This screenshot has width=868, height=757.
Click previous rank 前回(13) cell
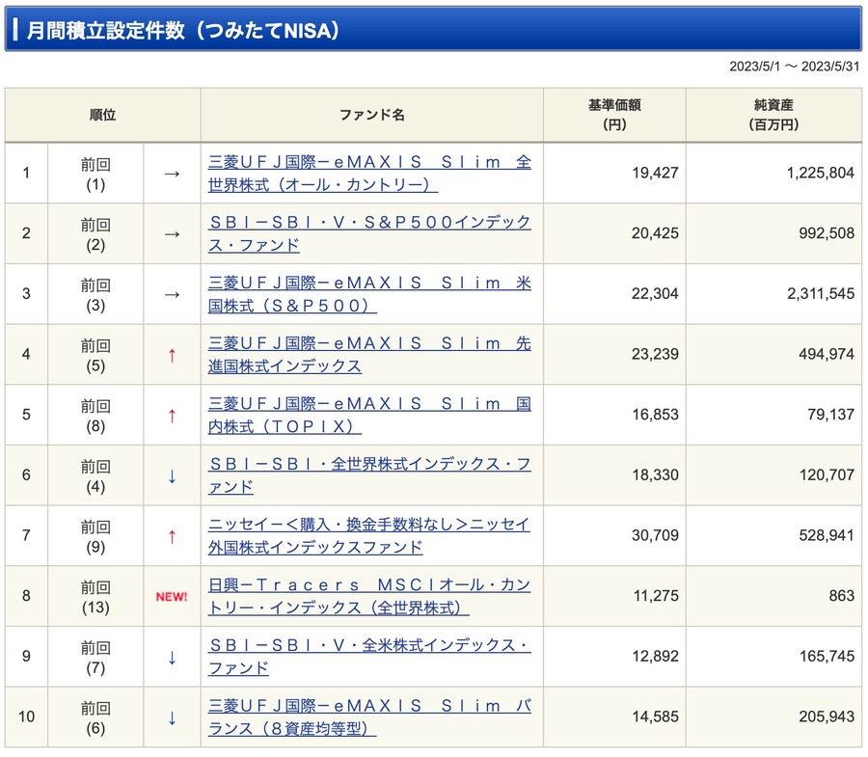click(95, 597)
